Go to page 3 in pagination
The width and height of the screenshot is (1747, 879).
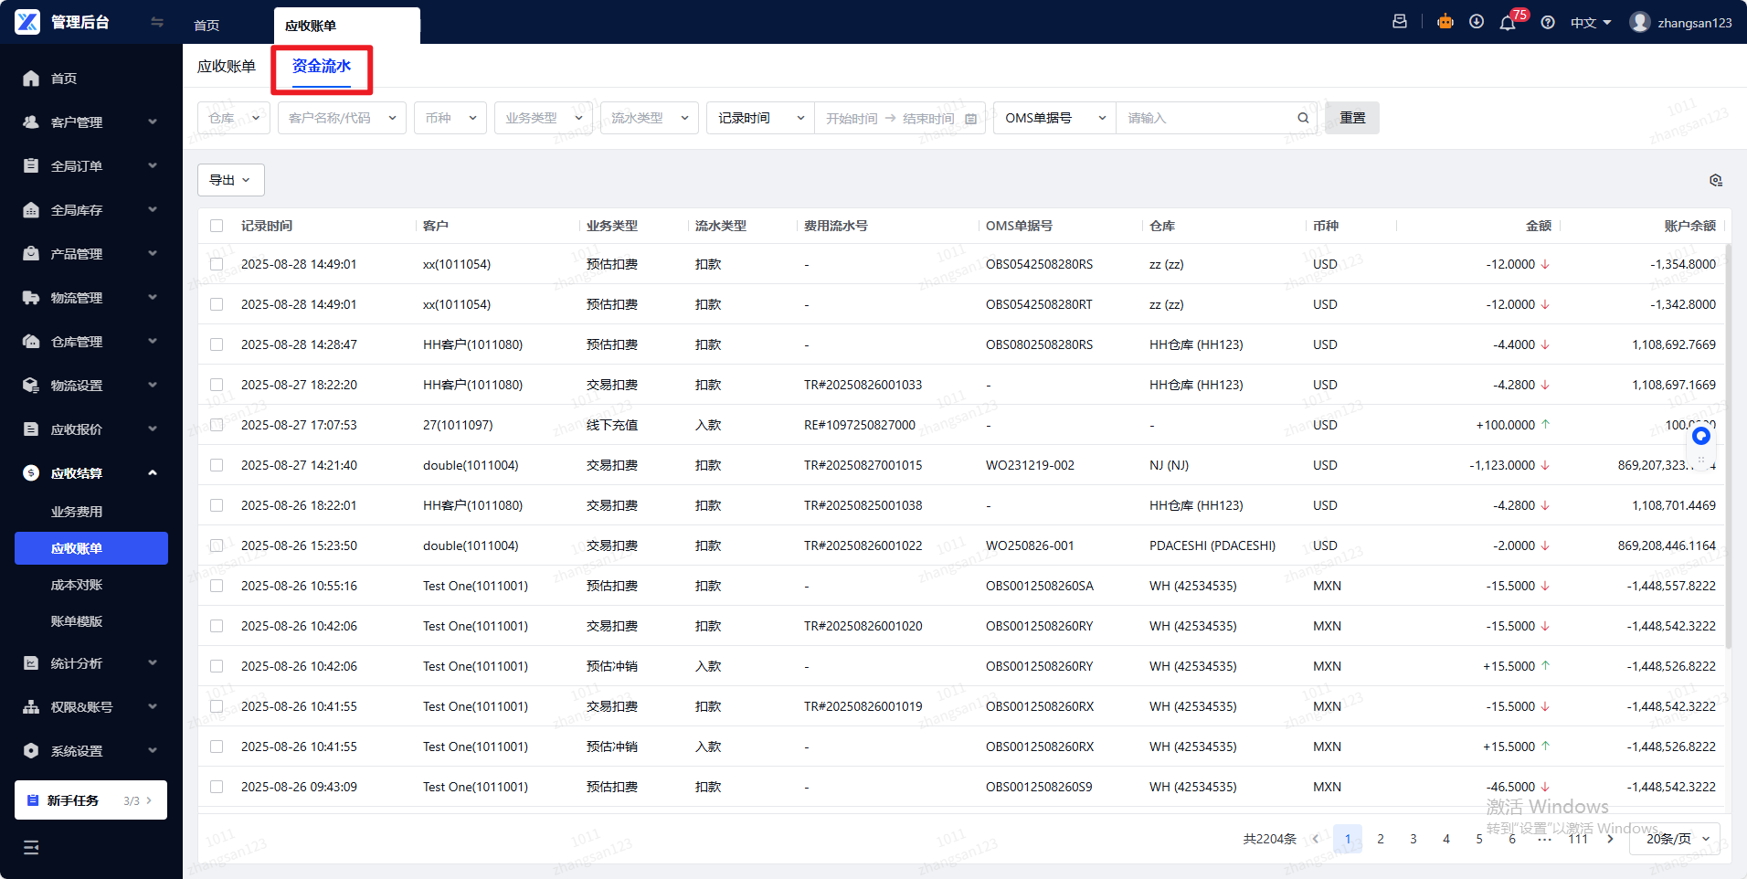(1413, 839)
